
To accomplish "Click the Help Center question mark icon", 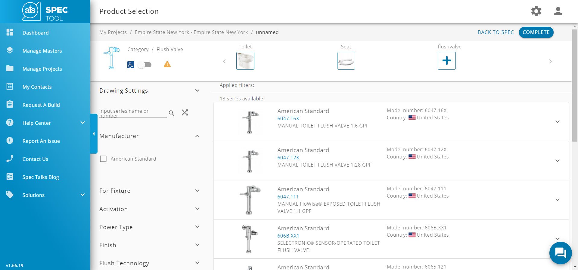I will pyautogui.click(x=10, y=122).
